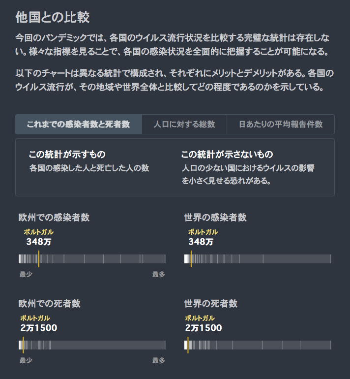
Task: Open the 日あたりの平均報告件数 tab
Action: coord(281,125)
